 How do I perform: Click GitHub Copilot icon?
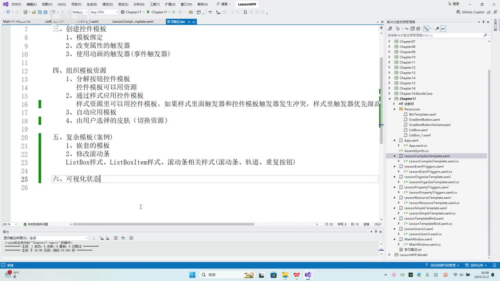click(x=459, y=12)
